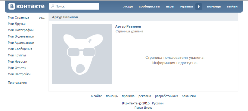Click the Страница пользователя удалена message
Screen dimensions: 248x111
point(175,58)
